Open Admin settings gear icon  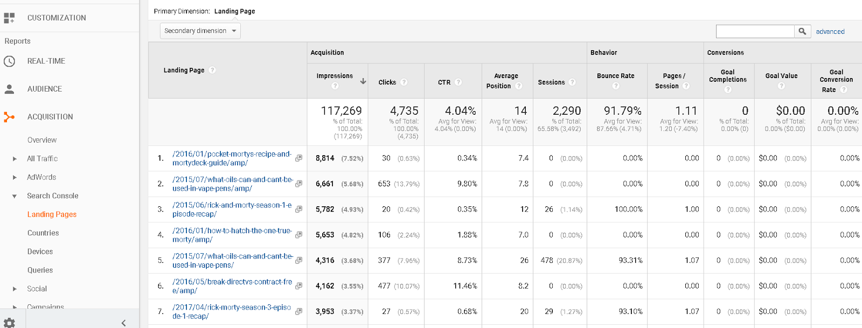pos(9,323)
